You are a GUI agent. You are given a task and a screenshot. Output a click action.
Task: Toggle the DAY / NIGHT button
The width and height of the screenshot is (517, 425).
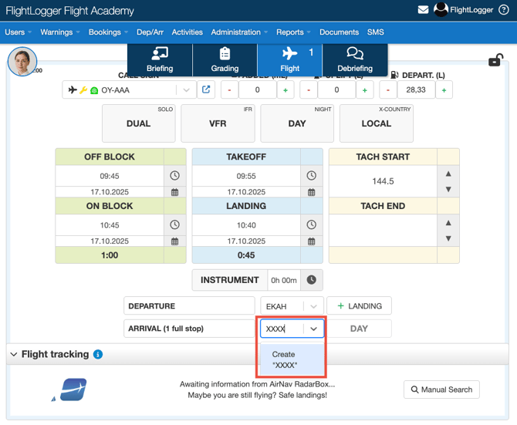point(297,123)
